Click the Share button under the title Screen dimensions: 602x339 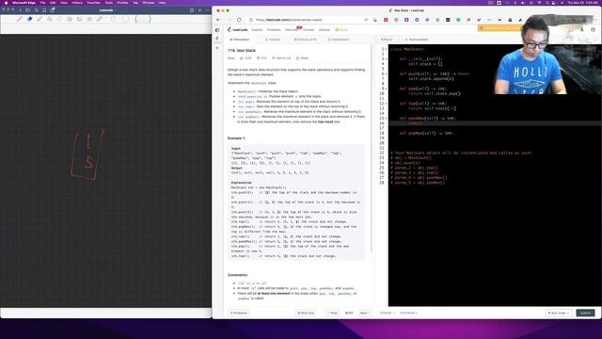[x=303, y=58]
